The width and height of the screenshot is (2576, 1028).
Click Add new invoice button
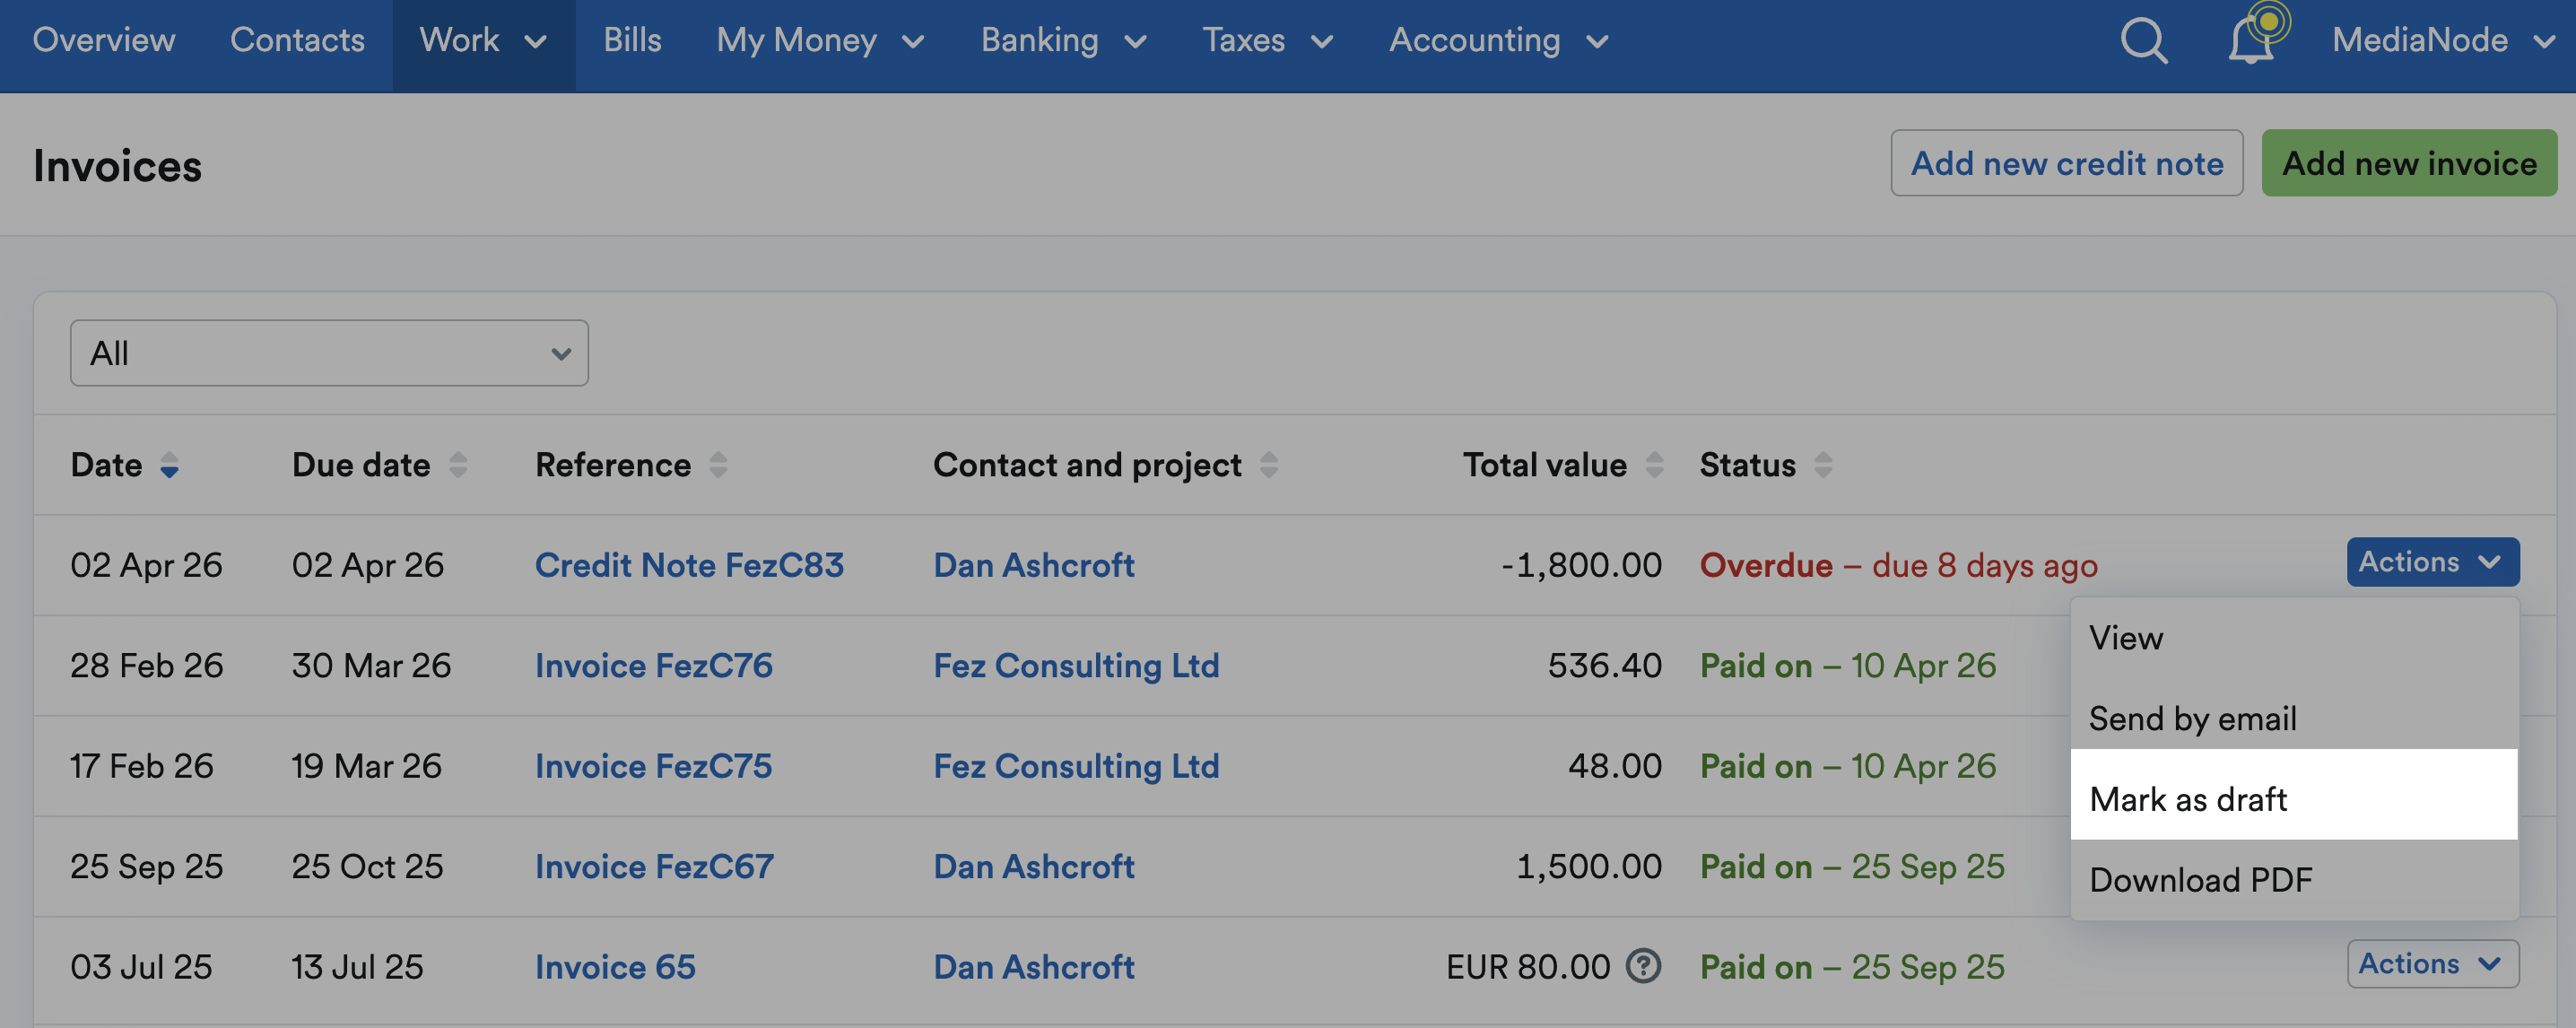[x=2408, y=163]
